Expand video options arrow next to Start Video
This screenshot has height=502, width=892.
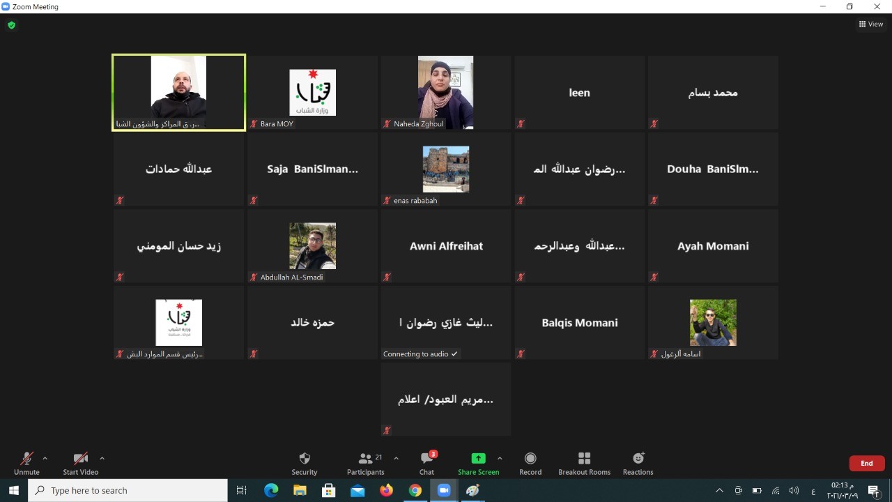coord(102,458)
